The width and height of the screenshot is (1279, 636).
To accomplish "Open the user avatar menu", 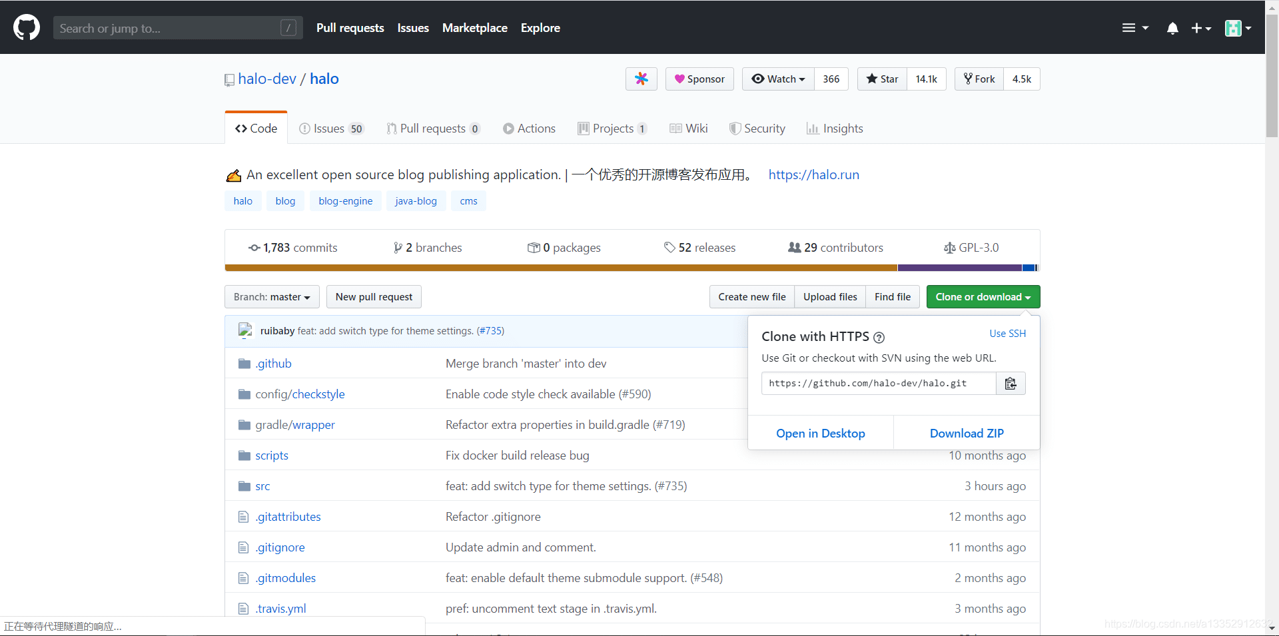I will (x=1238, y=28).
